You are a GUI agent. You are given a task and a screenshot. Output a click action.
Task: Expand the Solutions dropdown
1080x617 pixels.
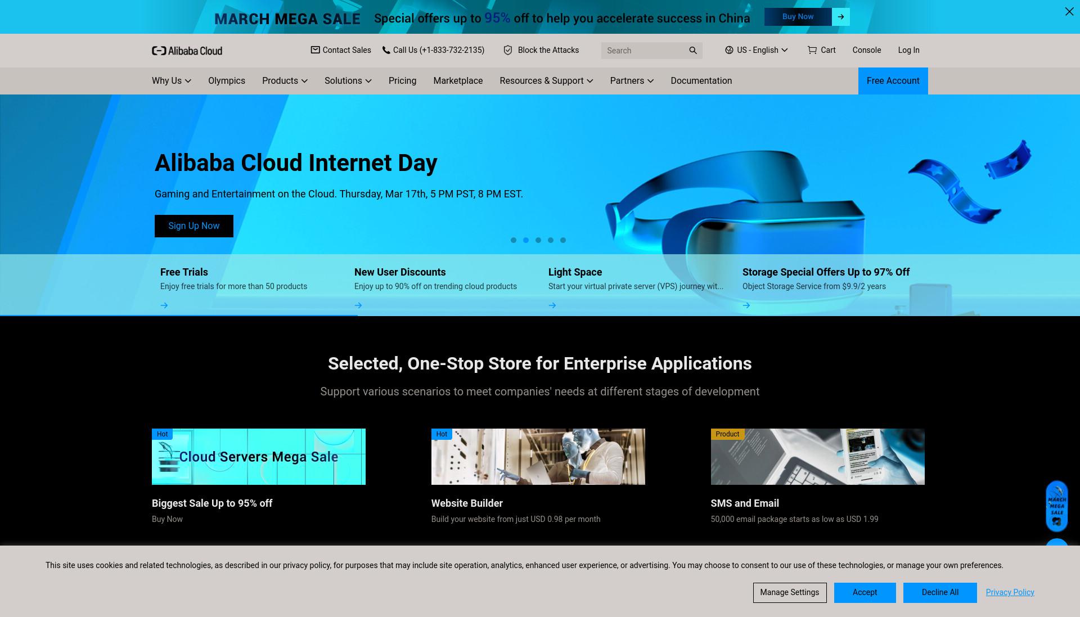coord(348,81)
